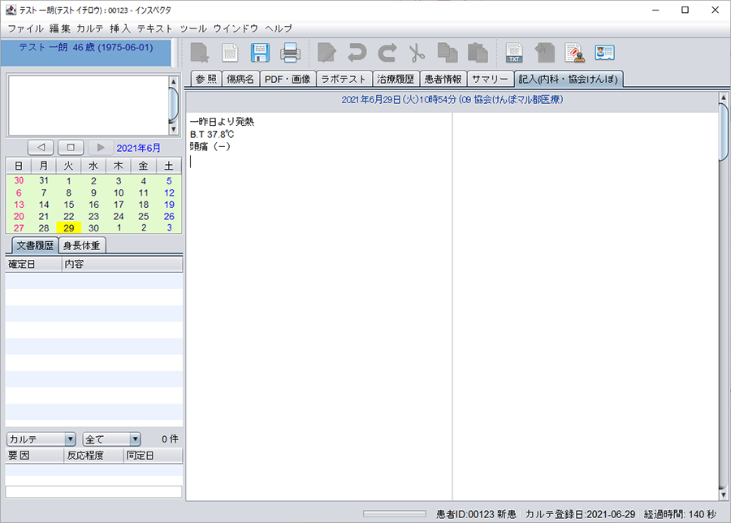Click the stamp icon beside the TXT icon
The width and height of the screenshot is (731, 523).
(544, 53)
